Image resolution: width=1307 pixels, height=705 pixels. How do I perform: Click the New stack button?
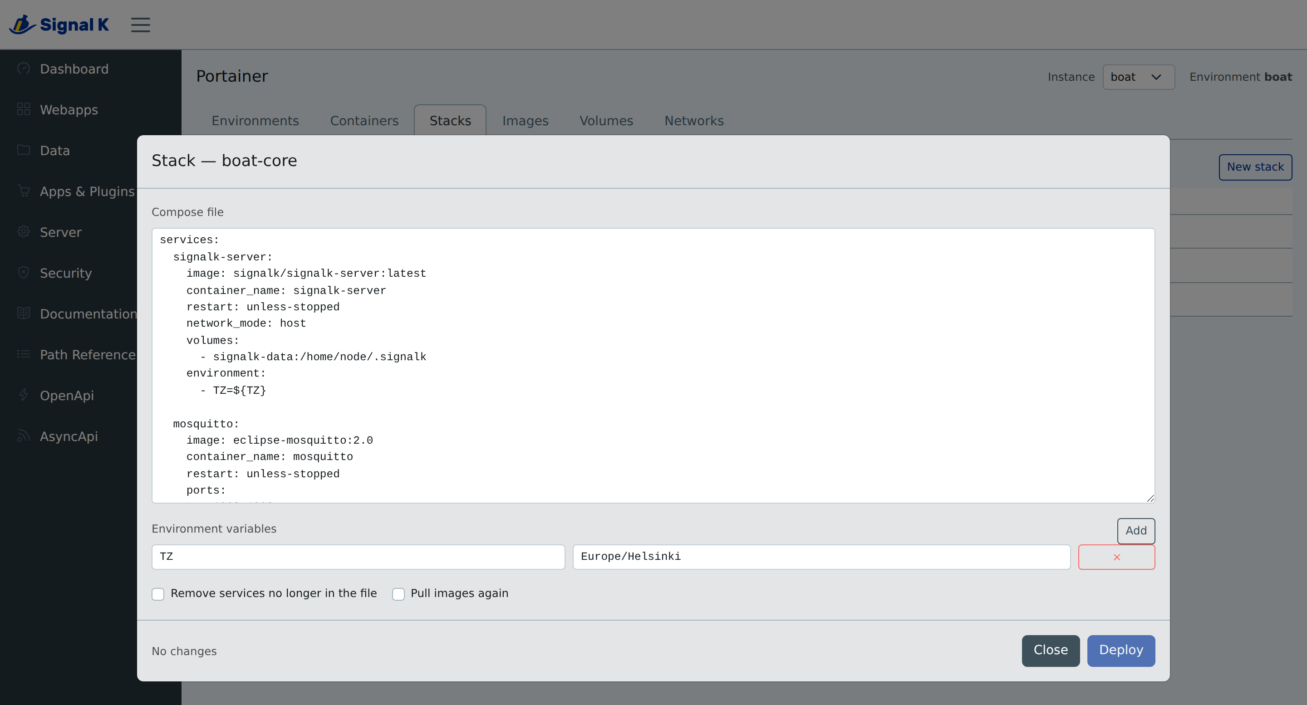1255,167
